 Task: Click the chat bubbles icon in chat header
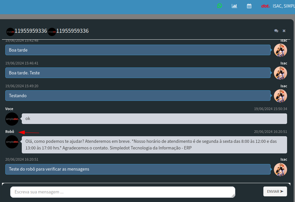(276, 31)
